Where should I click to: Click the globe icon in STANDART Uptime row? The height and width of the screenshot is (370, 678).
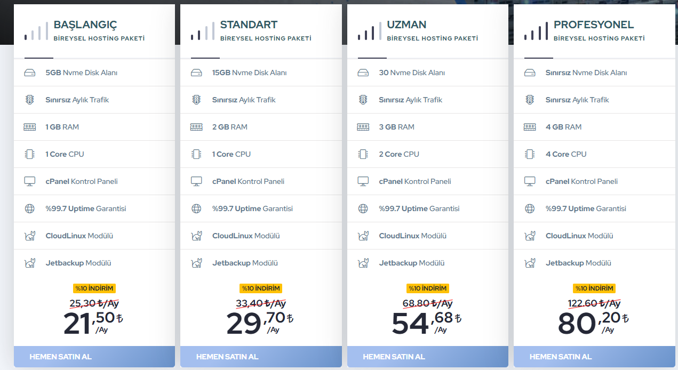pyautogui.click(x=196, y=208)
